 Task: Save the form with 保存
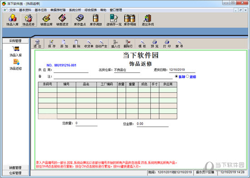(52, 44)
